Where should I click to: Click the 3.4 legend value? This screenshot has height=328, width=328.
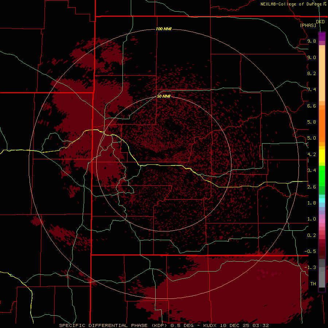(312, 171)
